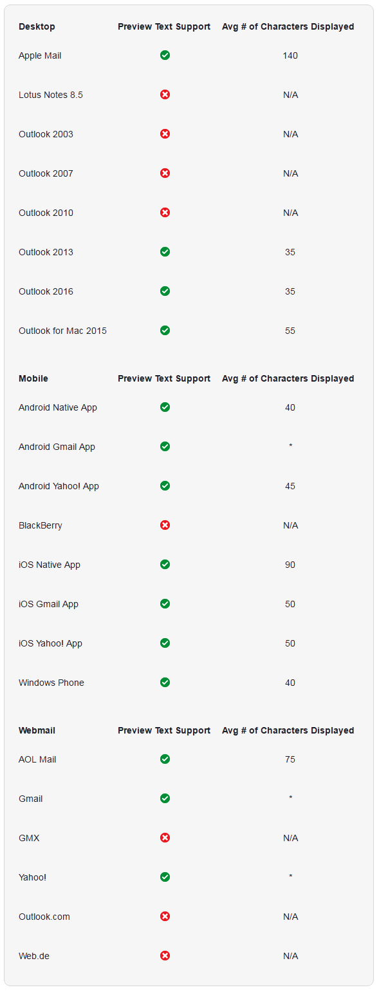Click the green check icon for Apple Mail
Viewport: 379px width, 992px height.
pos(165,55)
